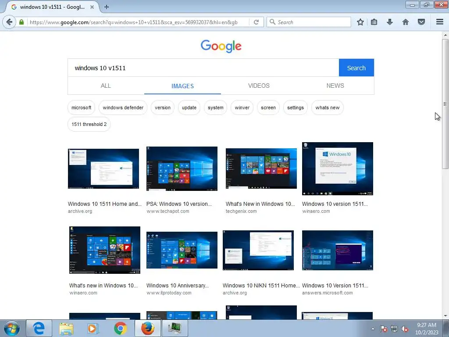Open the network tray icon

pyautogui.click(x=394, y=329)
